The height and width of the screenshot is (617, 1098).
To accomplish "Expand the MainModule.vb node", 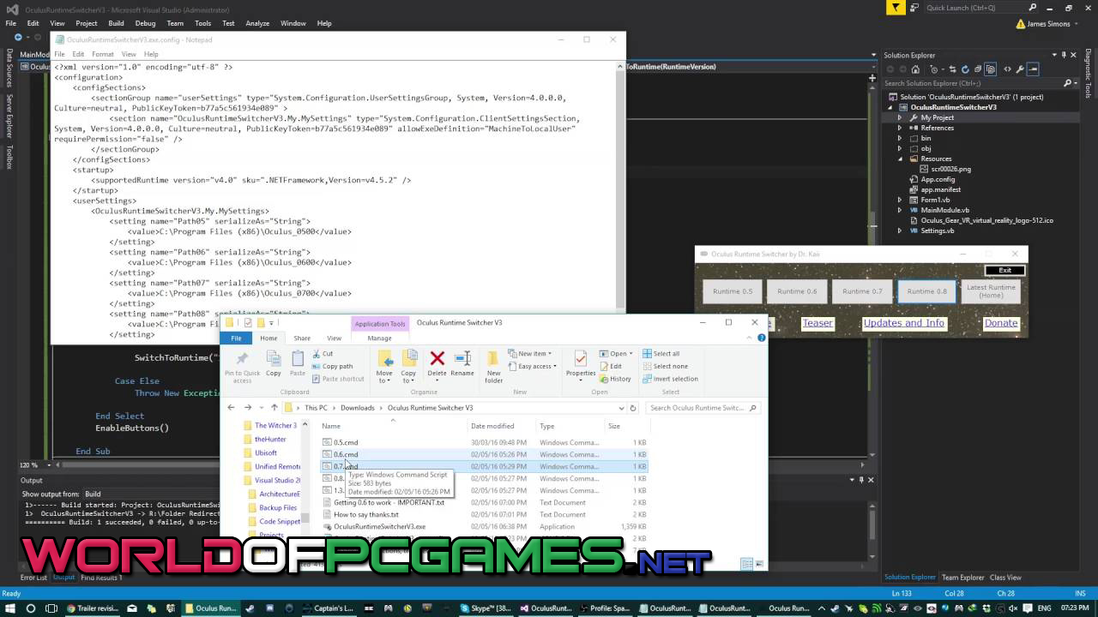I will [900, 210].
